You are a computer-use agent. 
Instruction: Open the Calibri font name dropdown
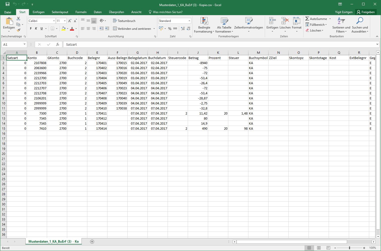pos(54,21)
